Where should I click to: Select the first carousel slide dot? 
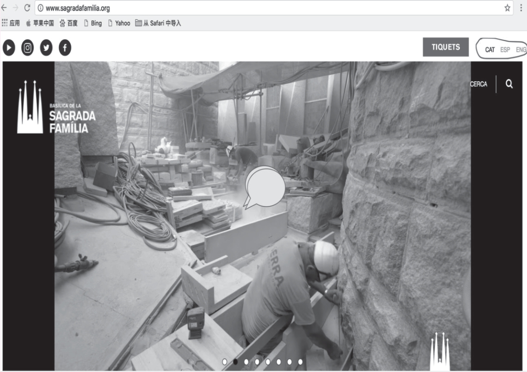tap(225, 361)
